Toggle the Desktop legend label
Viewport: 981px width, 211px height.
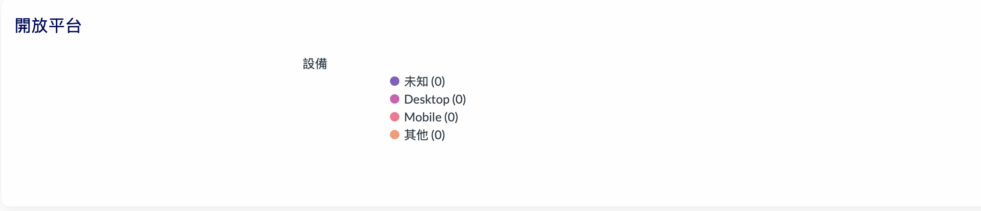(x=427, y=99)
